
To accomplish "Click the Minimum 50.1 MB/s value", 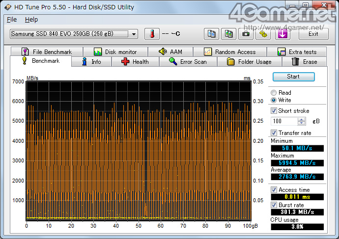I will tap(297, 148).
